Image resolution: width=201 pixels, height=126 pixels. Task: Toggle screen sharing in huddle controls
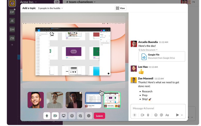[x=64, y=116]
